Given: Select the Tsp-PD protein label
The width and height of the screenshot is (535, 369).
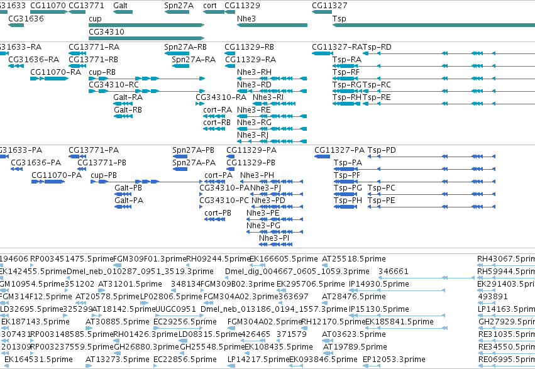Looking at the screenshot, I should click(x=382, y=150).
